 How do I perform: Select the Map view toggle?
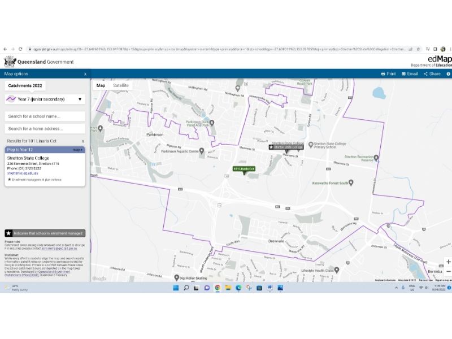pyautogui.click(x=101, y=85)
